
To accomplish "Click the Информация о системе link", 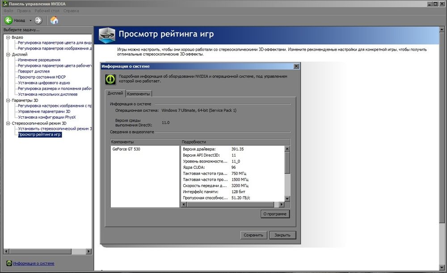I will click(x=34, y=263).
